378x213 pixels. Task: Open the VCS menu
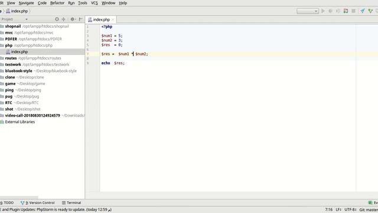pos(94,3)
